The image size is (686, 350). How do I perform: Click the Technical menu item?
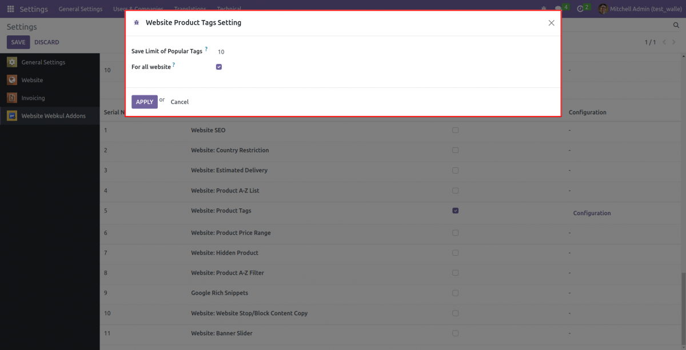tap(229, 9)
